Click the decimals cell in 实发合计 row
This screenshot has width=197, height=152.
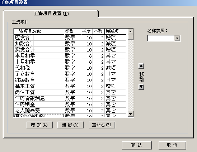click(99, 50)
